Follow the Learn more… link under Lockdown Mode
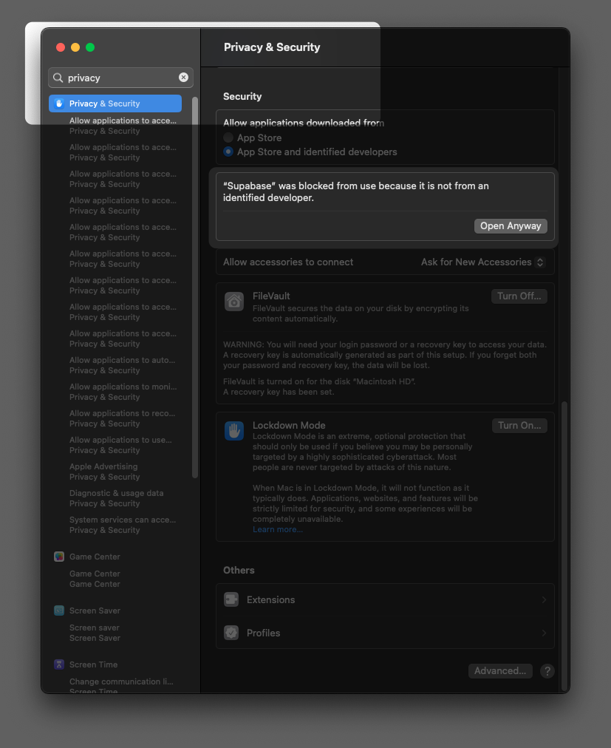Viewport: 611px width, 748px height. [277, 529]
